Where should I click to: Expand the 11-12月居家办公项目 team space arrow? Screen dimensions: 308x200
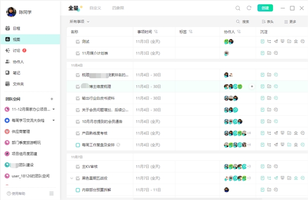53,109
